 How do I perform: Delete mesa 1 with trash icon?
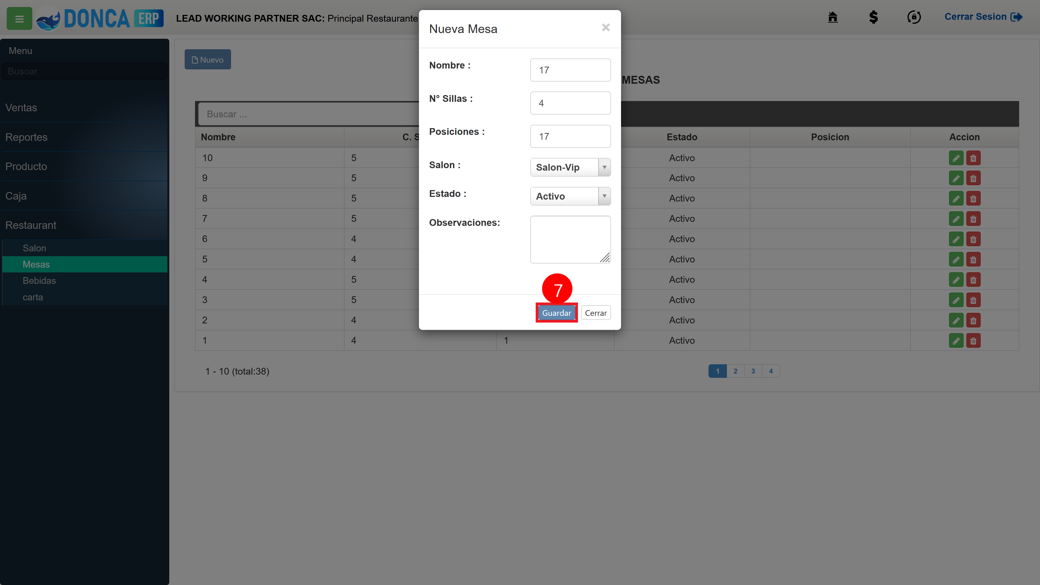[x=973, y=340]
